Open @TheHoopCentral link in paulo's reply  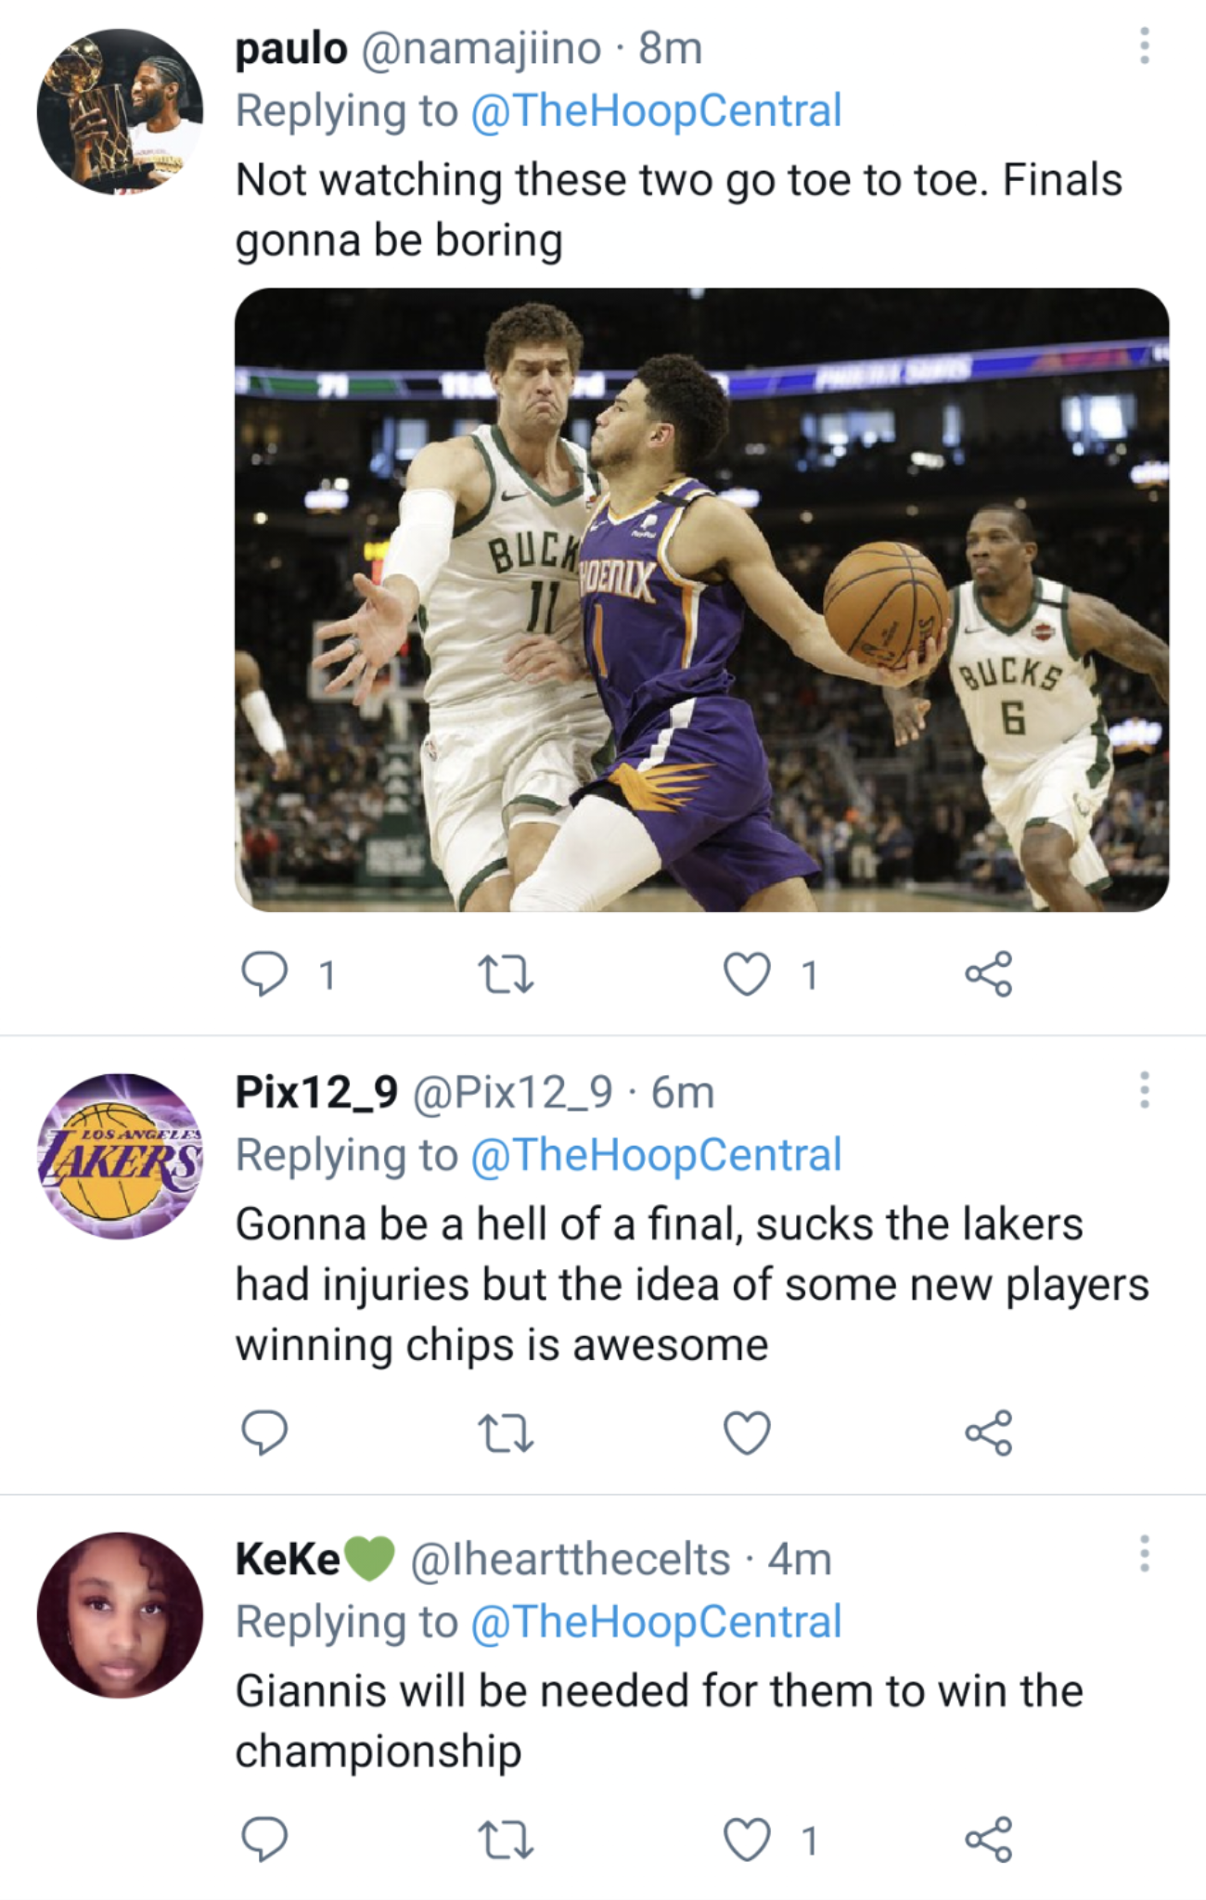(x=656, y=110)
